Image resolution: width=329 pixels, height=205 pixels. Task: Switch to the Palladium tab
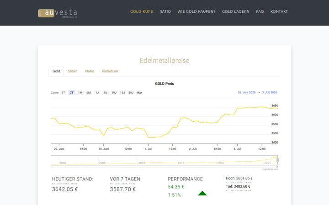(x=110, y=71)
